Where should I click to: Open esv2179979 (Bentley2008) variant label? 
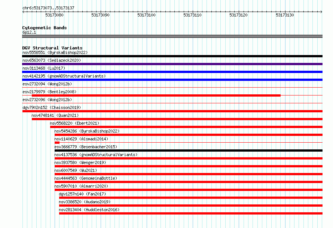(49, 92)
